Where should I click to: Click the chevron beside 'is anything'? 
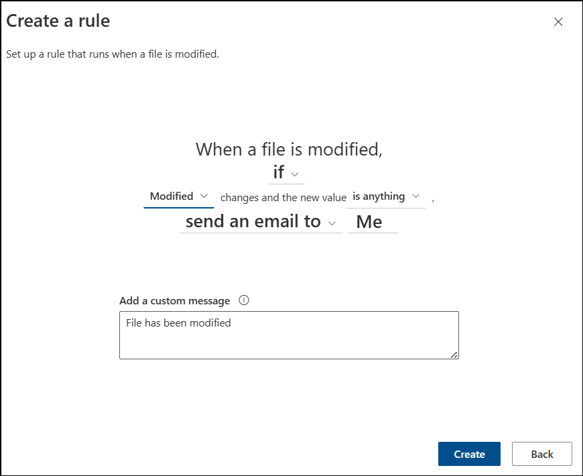[415, 196]
